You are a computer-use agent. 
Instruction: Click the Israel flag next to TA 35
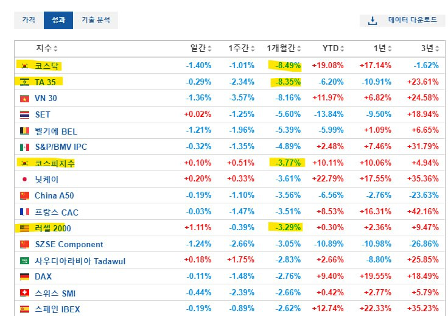pos(24,82)
